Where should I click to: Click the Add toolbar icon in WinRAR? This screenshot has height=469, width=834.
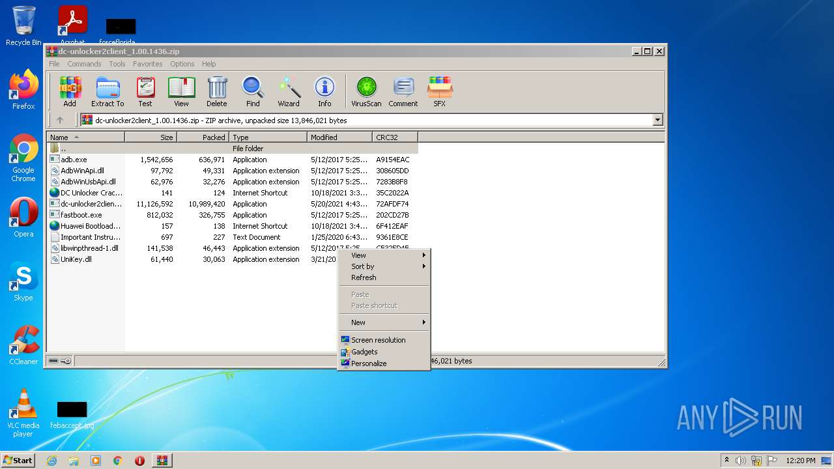coord(70,92)
